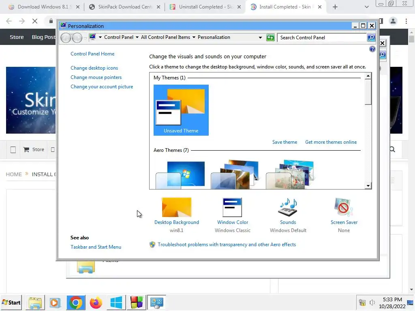
Task: Click the green refresh button in address bar
Action: pos(270,38)
